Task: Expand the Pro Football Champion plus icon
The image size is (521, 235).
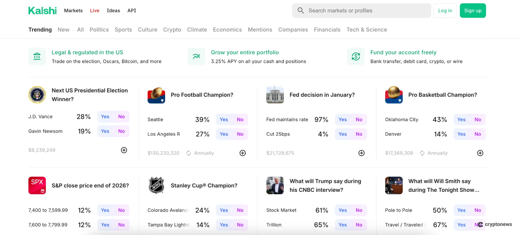Action: [x=243, y=153]
